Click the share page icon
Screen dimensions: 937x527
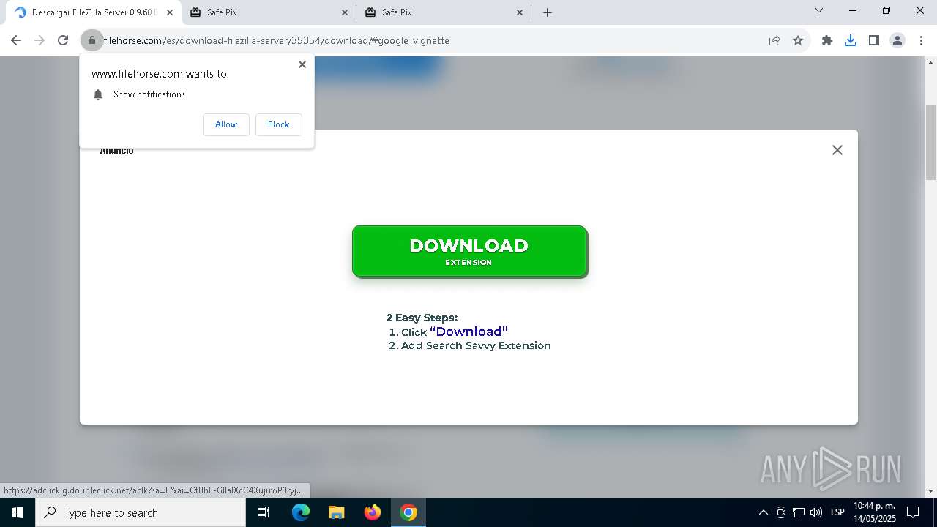coord(774,40)
